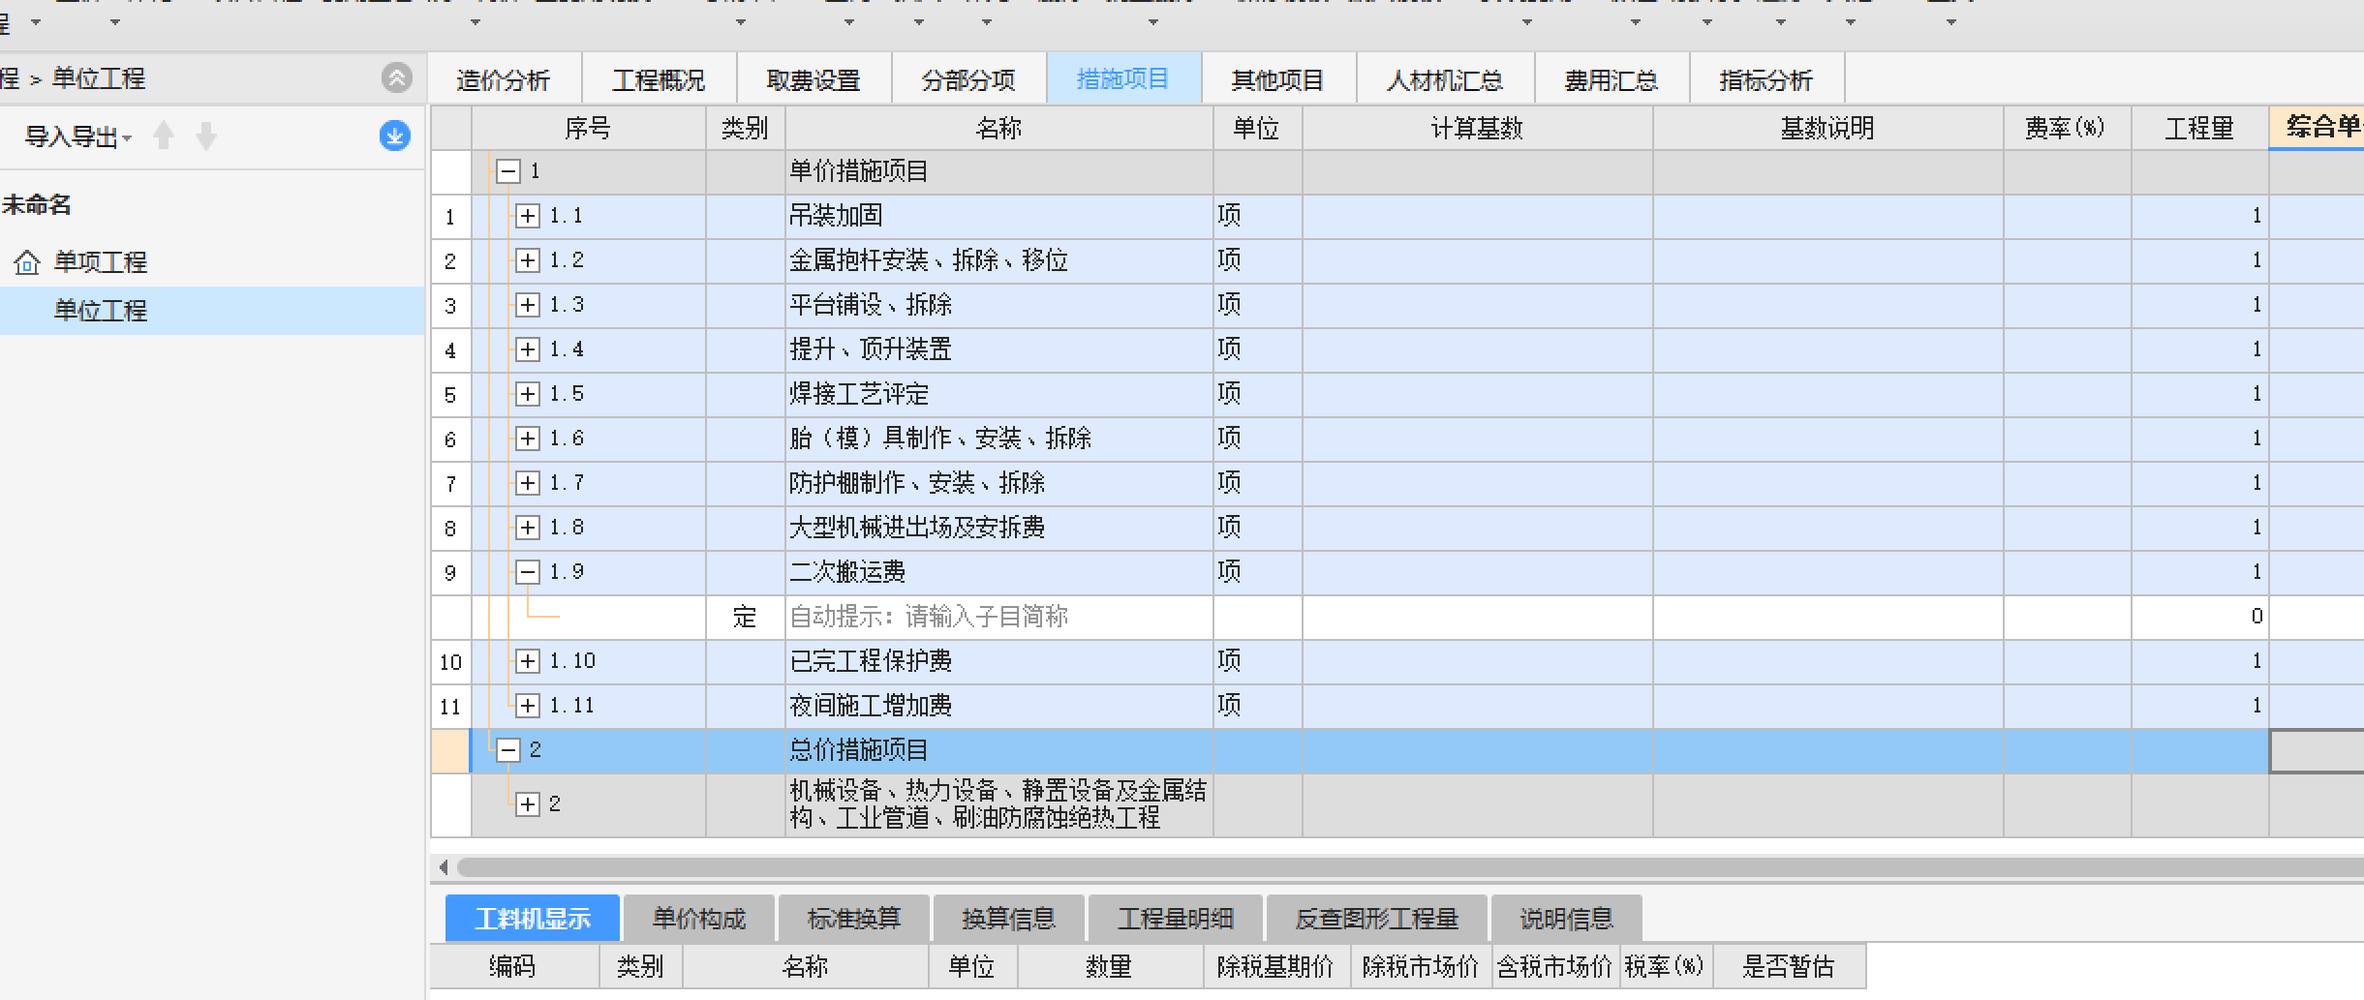Collapse row 1 单价措施项目
Screen dimensions: 2364x1000
508,172
